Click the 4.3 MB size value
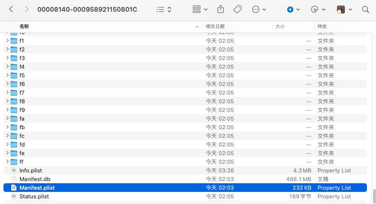Screen dimensions: 376x204 302,171
